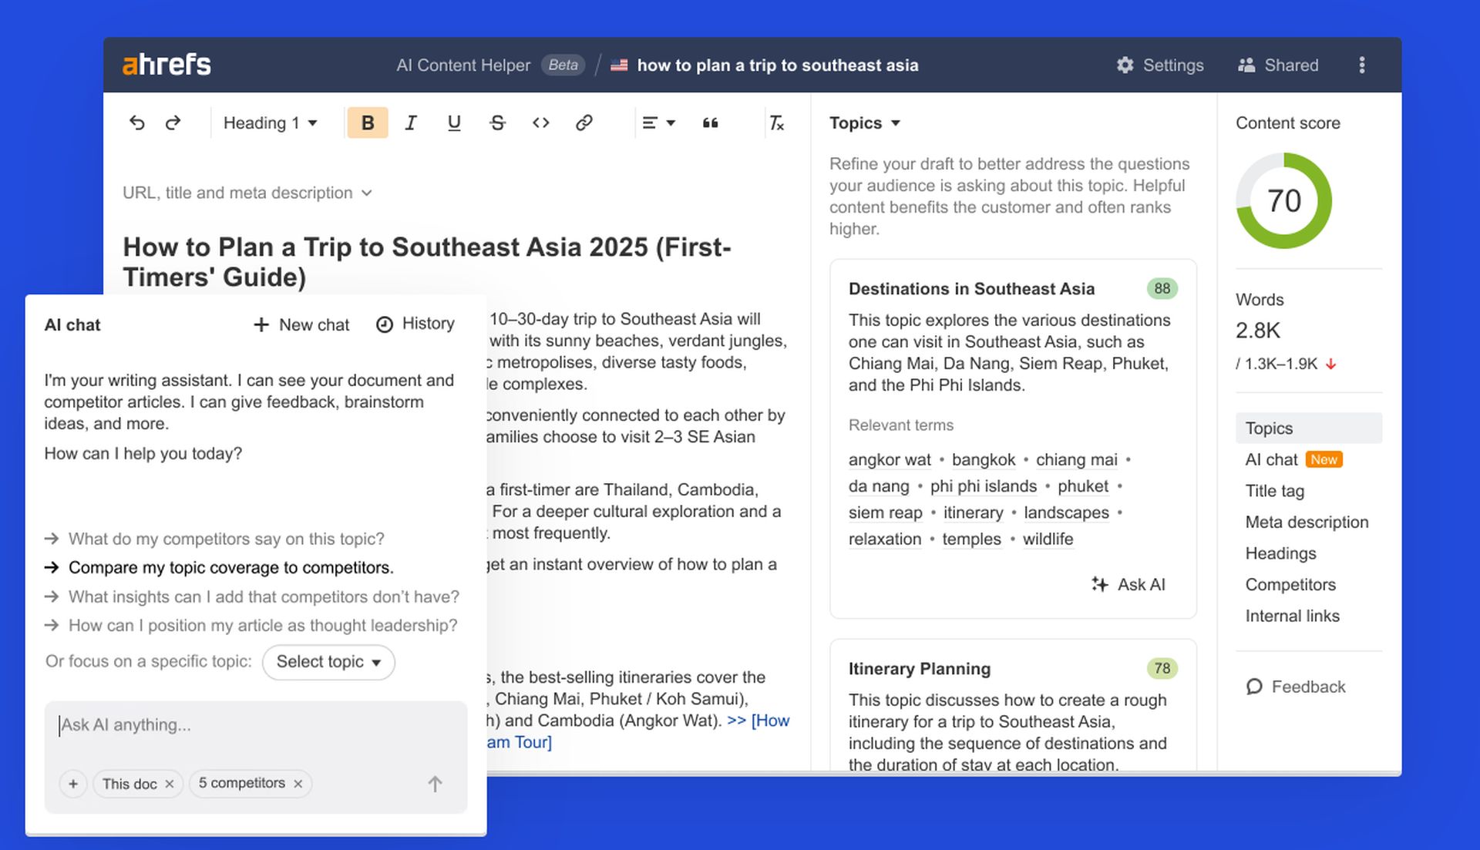The width and height of the screenshot is (1480, 850).
Task: Click the 'temples' relevant term
Action: pos(971,539)
